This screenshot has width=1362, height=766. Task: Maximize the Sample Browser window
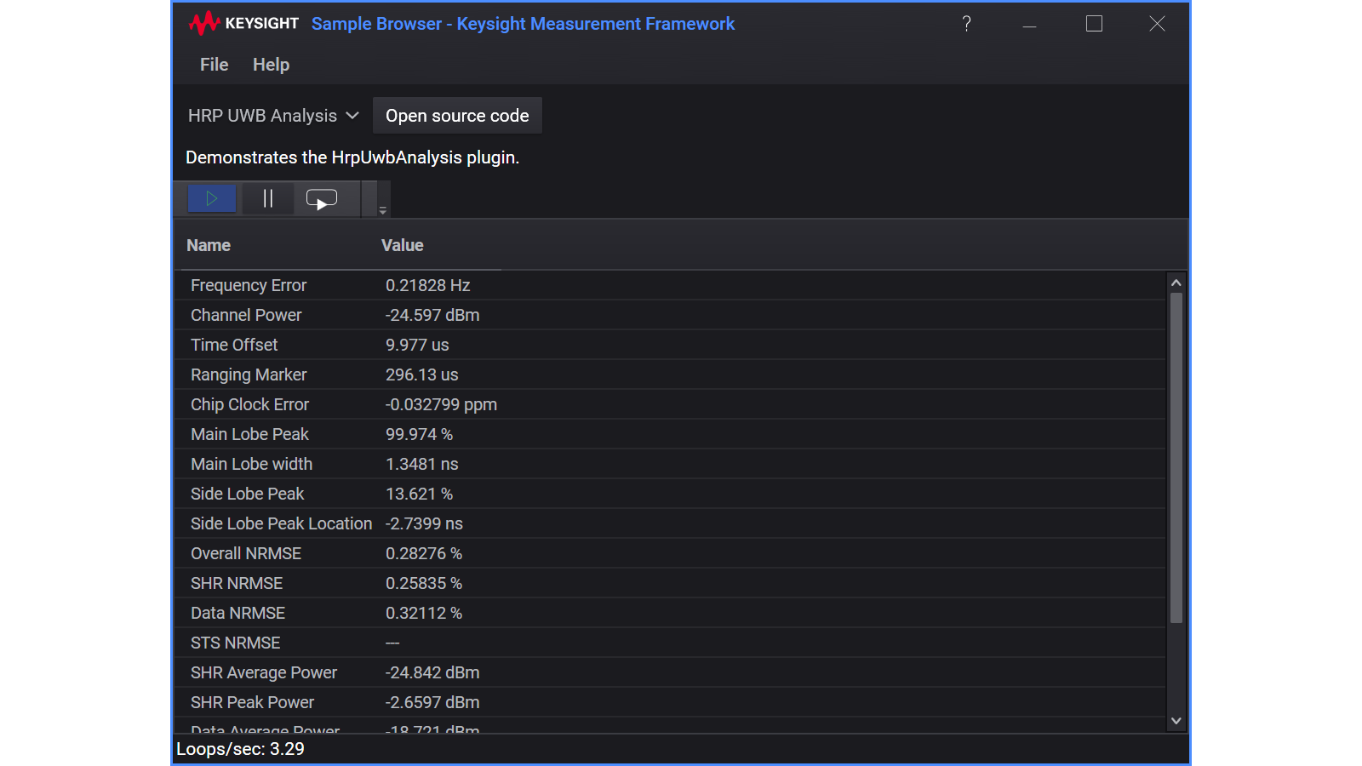pyautogui.click(x=1094, y=24)
